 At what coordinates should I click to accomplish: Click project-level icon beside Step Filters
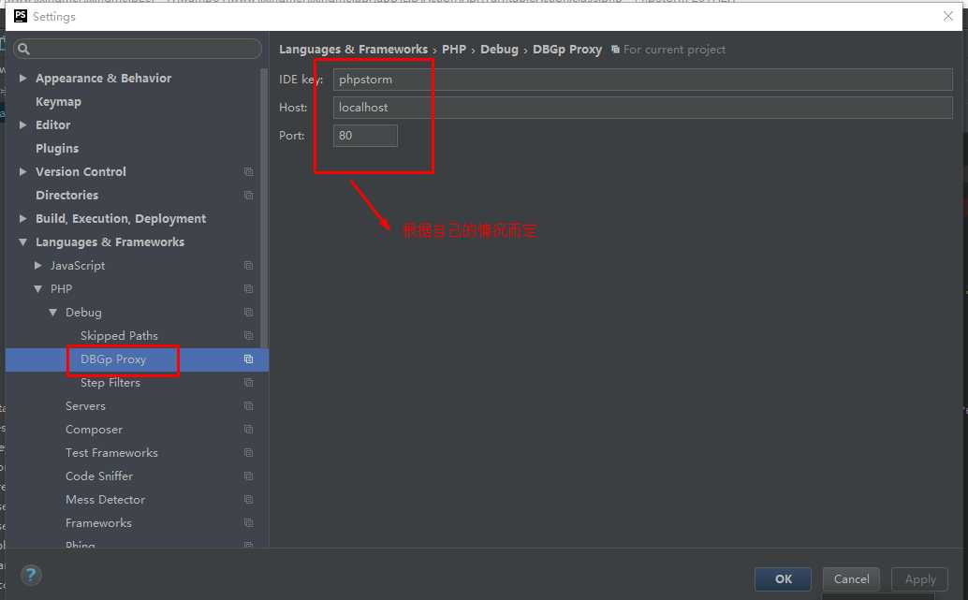[248, 383]
